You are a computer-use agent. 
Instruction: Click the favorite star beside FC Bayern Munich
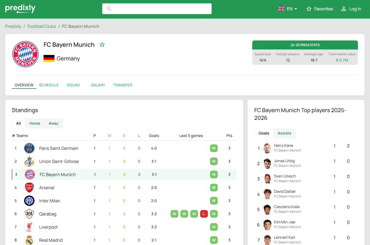(102, 45)
